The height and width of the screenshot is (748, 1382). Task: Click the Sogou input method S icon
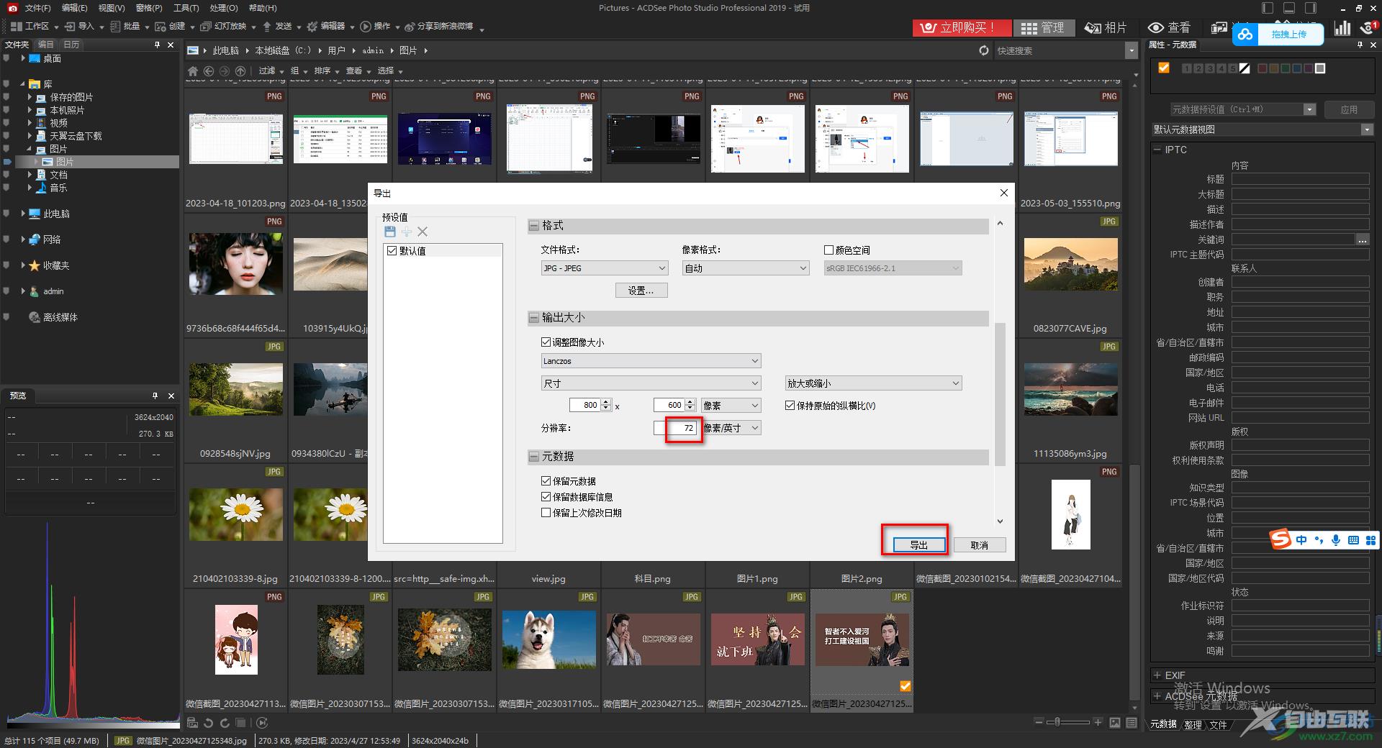click(x=1281, y=539)
